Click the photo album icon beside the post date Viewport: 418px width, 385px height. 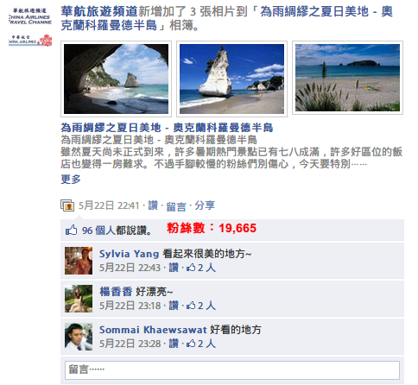coord(67,205)
